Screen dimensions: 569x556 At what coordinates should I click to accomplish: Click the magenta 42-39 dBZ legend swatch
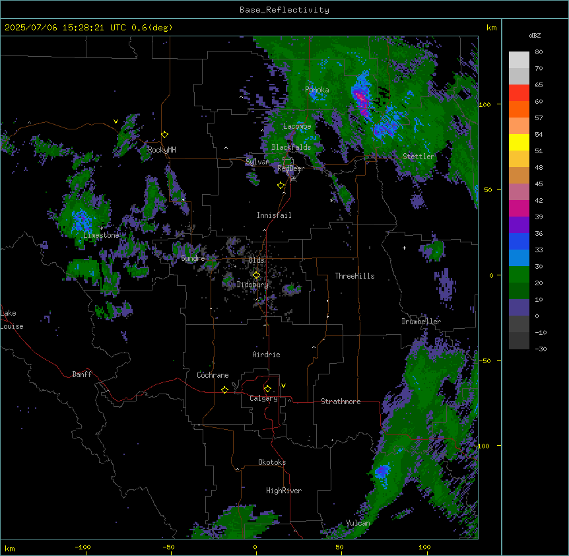(519, 208)
